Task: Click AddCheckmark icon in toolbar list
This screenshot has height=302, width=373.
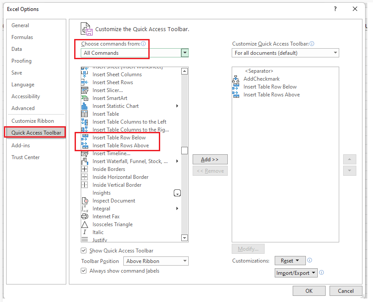Action: coord(236,79)
